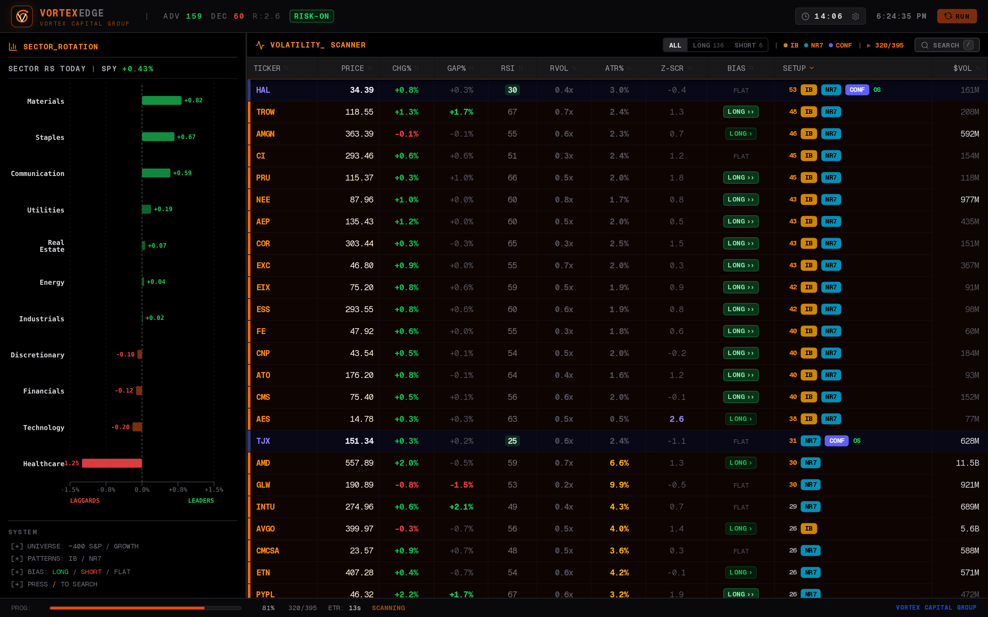Open the HAL ticker row

(617, 90)
